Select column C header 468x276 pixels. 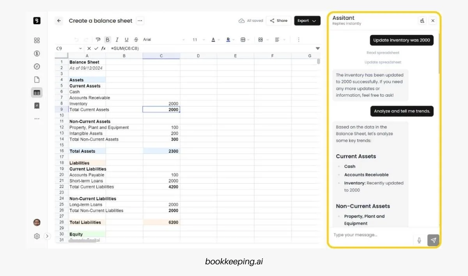click(161, 56)
